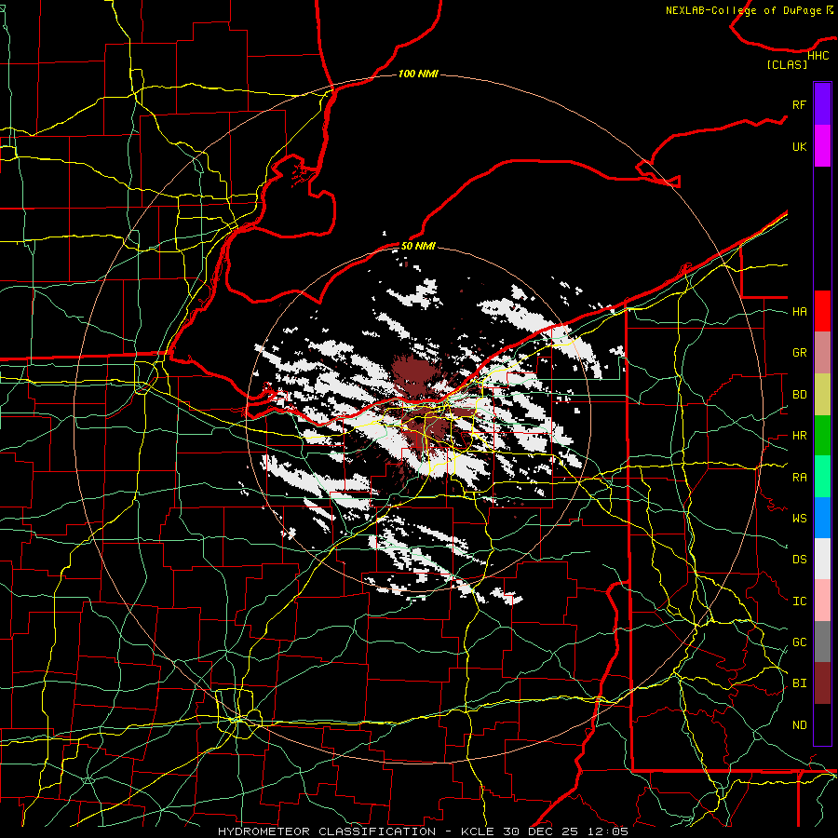Pick the RA light-green legend swatch
The image size is (838, 838).
click(822, 477)
